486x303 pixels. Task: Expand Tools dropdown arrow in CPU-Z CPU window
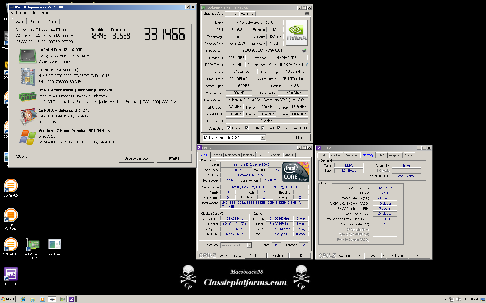click(x=264, y=255)
